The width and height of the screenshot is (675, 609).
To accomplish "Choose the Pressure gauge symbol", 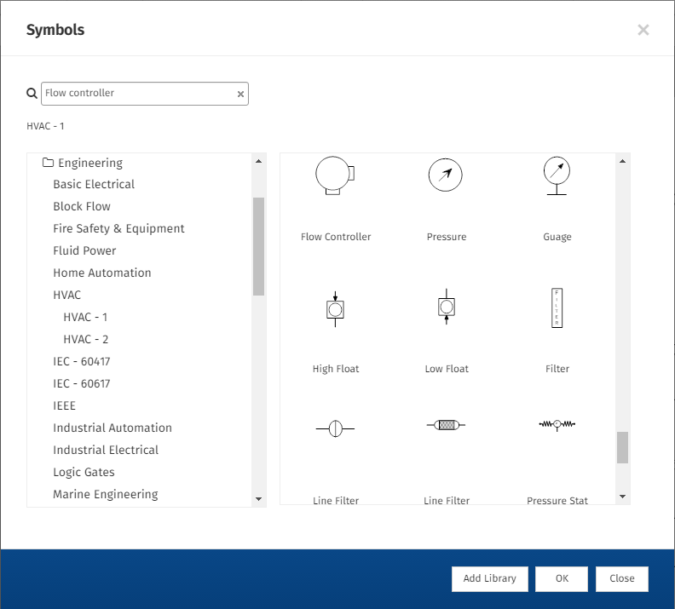I will [446, 175].
